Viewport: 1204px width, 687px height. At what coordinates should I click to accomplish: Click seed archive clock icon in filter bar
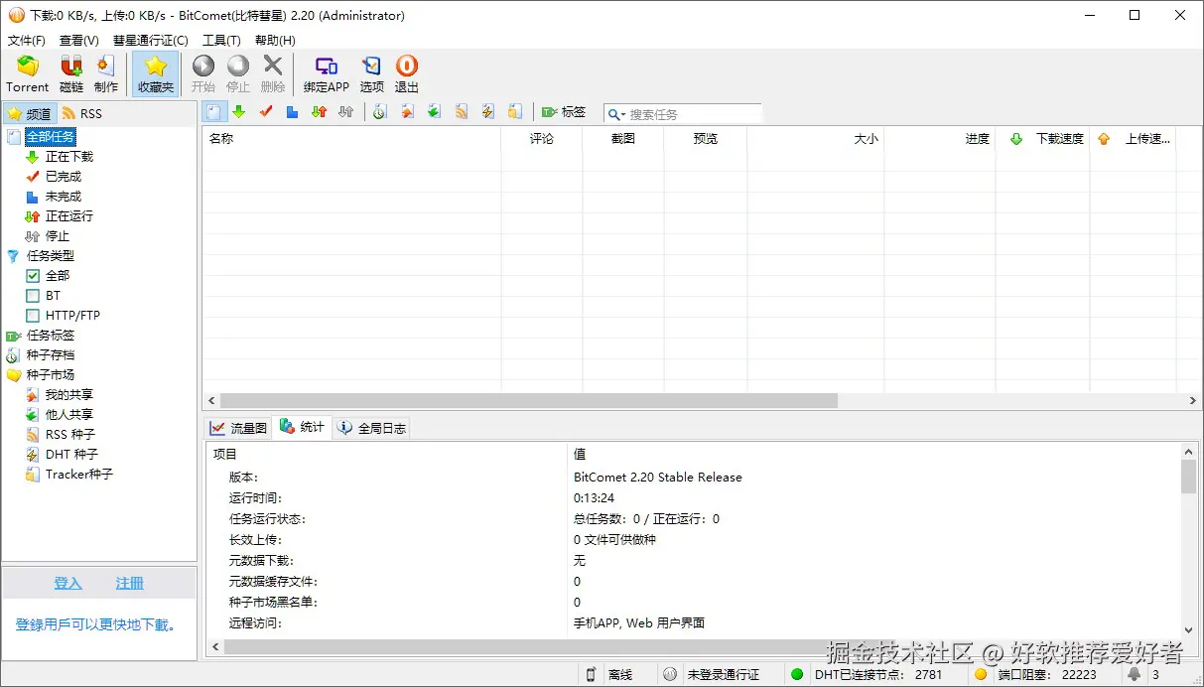379,112
